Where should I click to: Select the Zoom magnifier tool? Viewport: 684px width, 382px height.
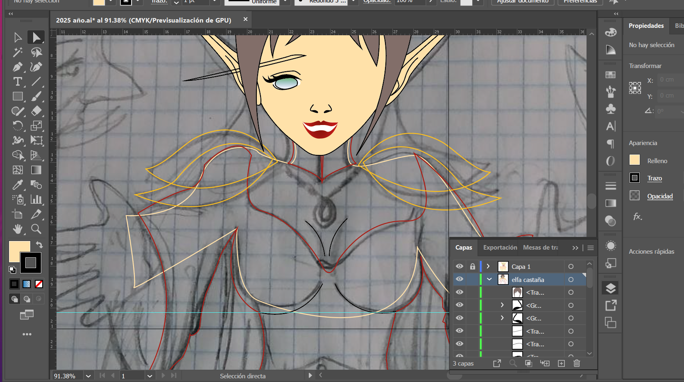click(x=36, y=229)
